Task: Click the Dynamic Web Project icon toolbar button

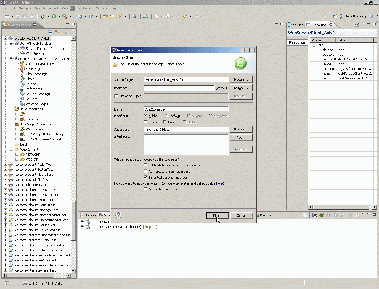Action: (80, 16)
